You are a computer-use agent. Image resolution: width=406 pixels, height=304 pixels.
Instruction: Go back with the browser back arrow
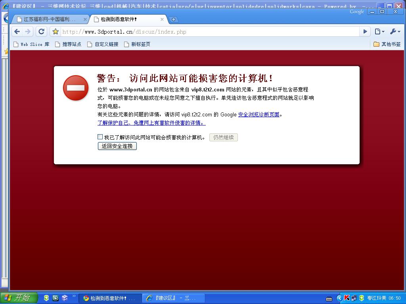(17, 32)
